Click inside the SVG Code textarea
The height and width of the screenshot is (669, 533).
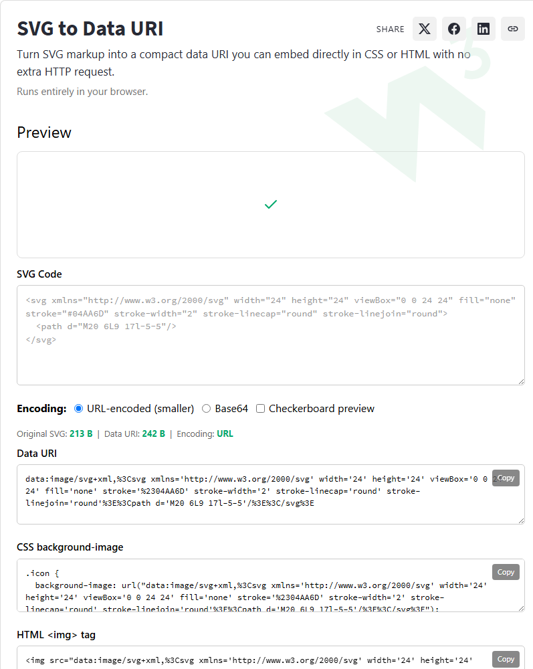271,335
